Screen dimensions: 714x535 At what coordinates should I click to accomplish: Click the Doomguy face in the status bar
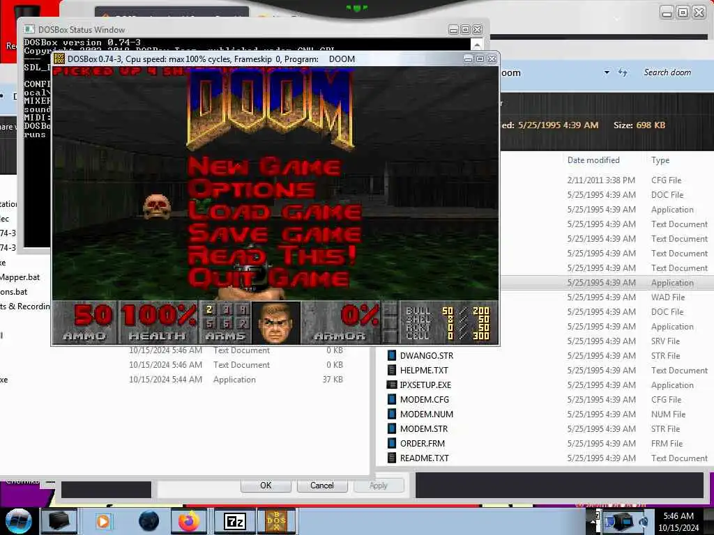pyautogui.click(x=275, y=323)
